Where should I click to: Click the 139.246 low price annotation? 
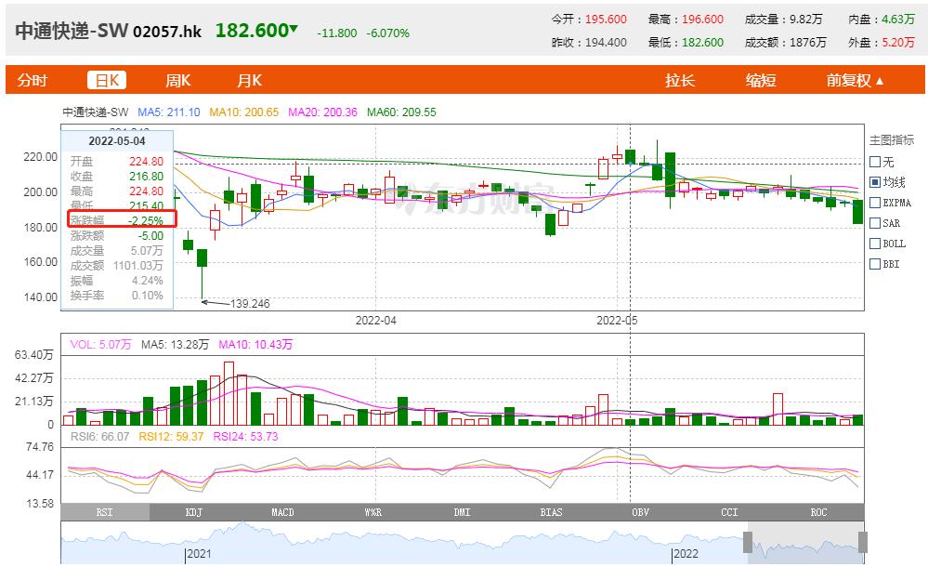pyautogui.click(x=249, y=303)
